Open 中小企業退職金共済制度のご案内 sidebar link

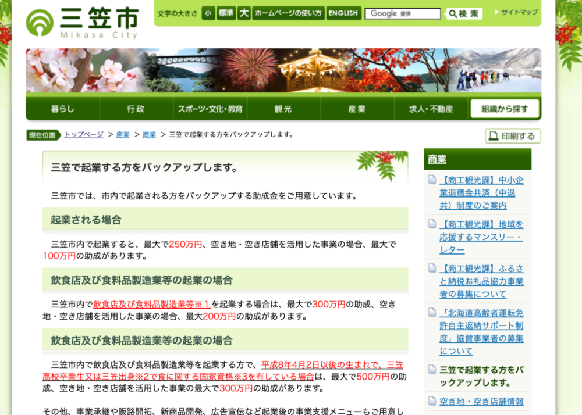coord(481,193)
